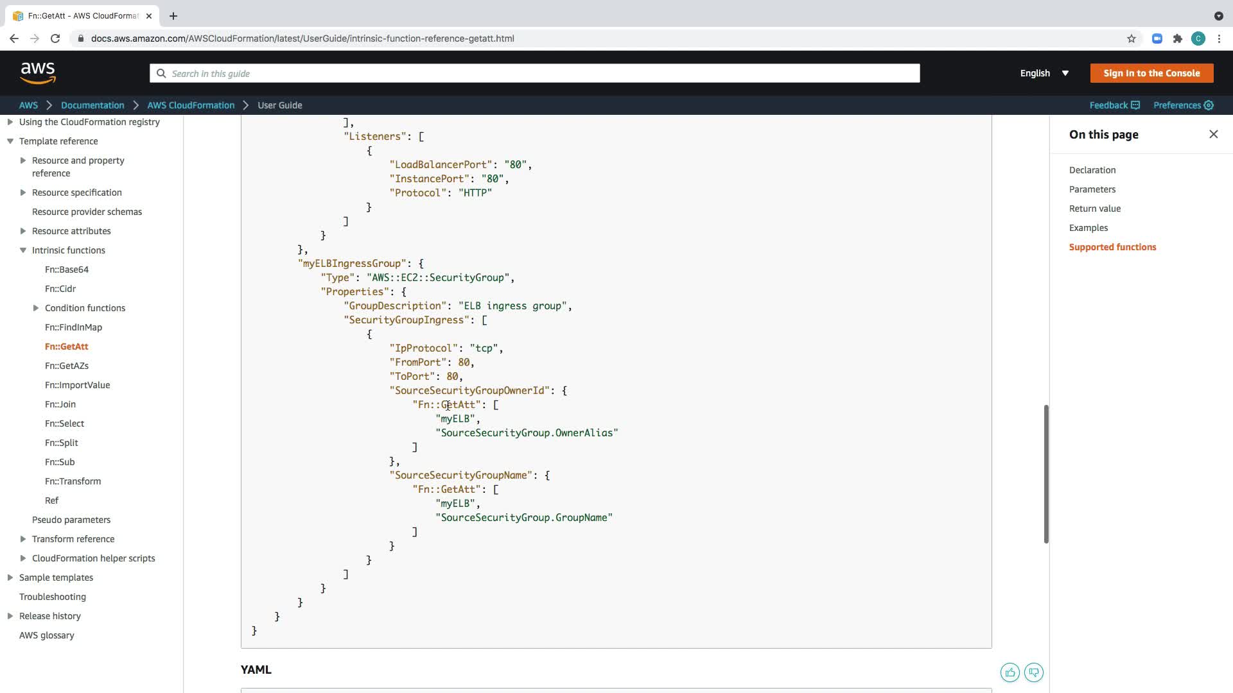Collapse the Intrinsic functions tree section
This screenshot has width=1233, height=693.
[x=23, y=250]
